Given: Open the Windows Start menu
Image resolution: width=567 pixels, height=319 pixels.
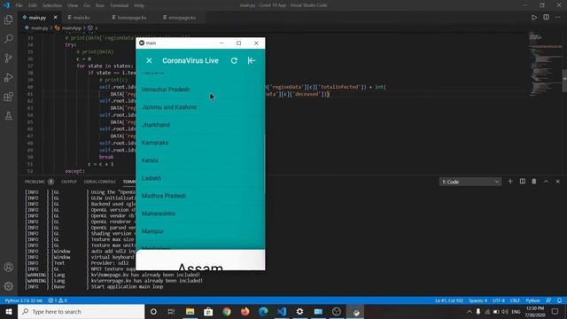Looking at the screenshot, I should (9, 311).
